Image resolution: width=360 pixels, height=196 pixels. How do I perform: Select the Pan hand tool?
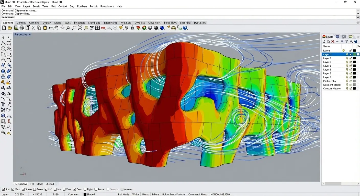pyautogui.click(x=56, y=28)
